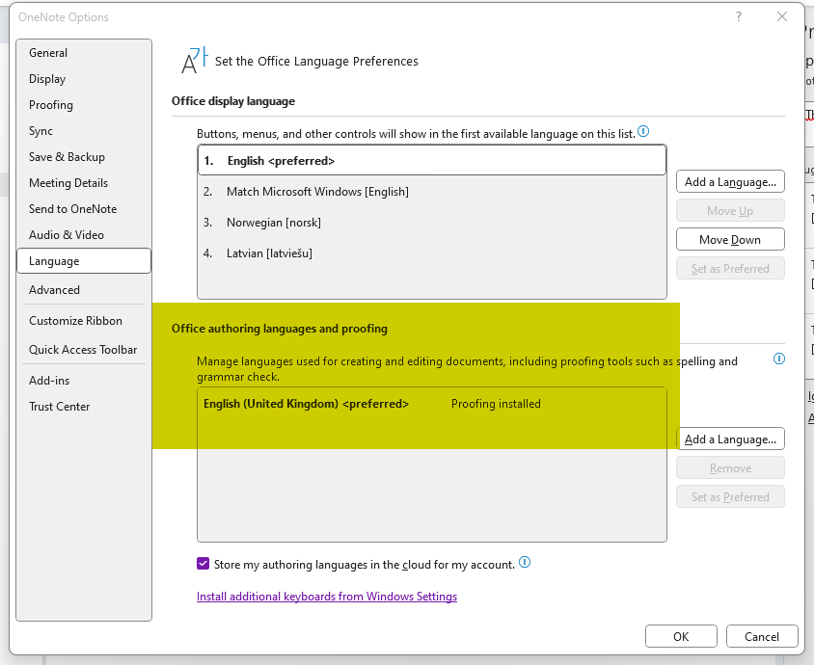Click the Move Down button
The image size is (814, 665).
point(730,240)
